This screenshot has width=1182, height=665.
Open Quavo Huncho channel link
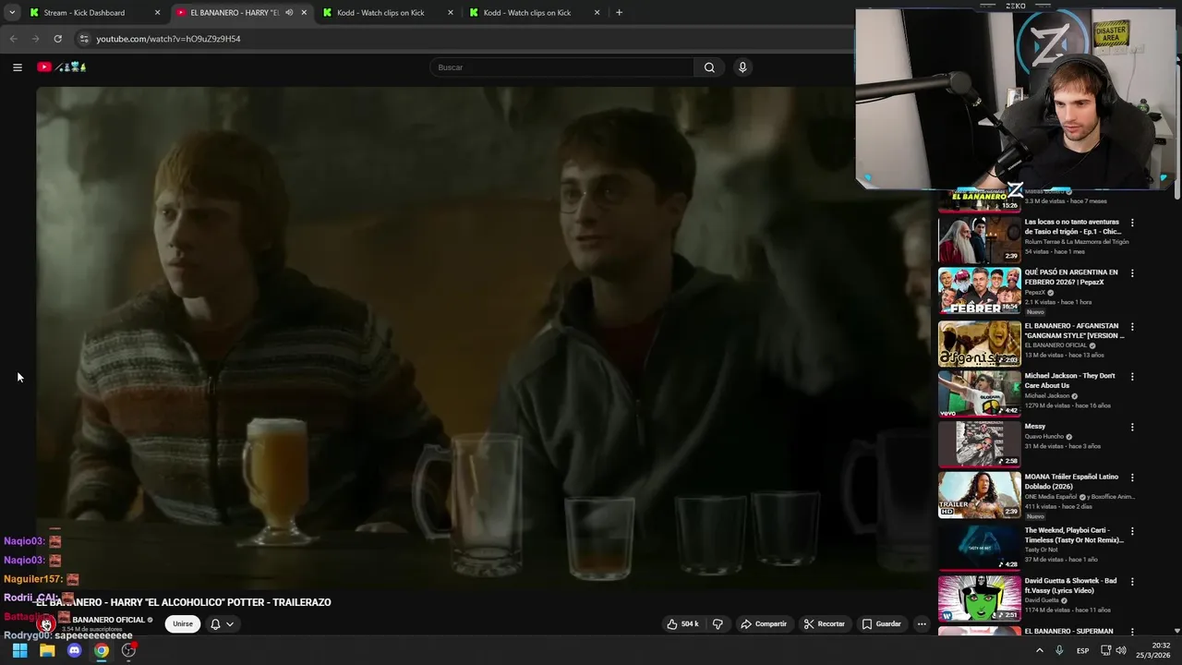click(x=1045, y=436)
